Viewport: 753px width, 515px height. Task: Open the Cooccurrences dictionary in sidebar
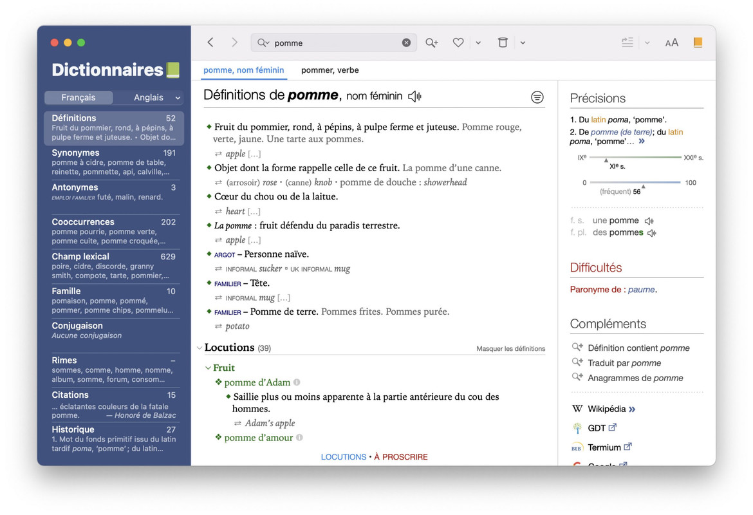coord(114,232)
